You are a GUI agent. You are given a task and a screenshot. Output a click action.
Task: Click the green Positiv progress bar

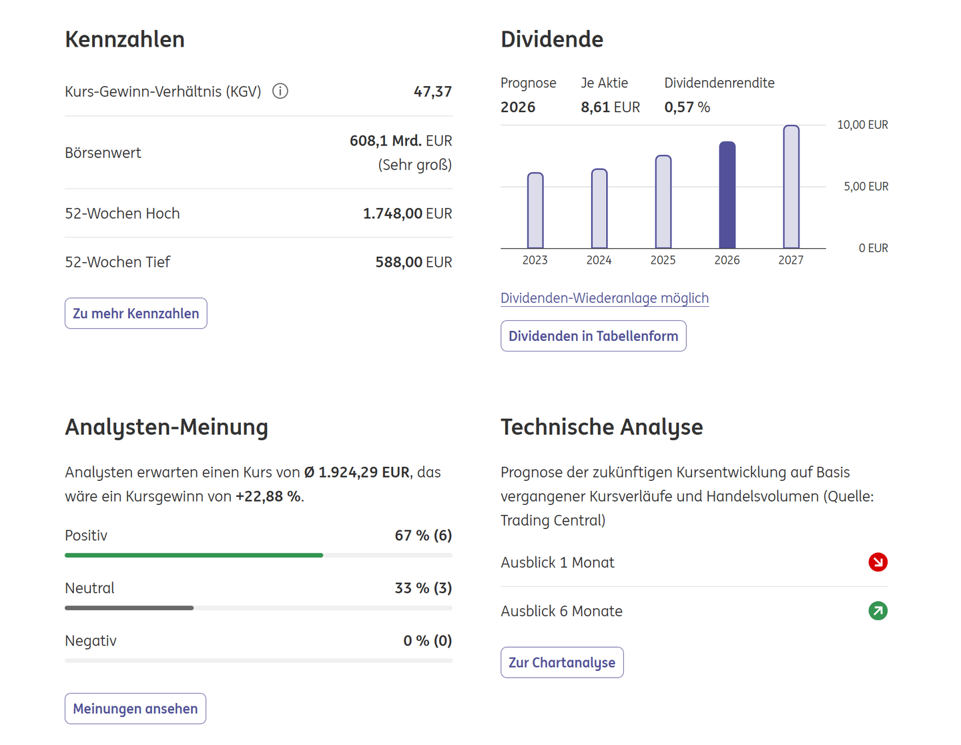pos(194,555)
